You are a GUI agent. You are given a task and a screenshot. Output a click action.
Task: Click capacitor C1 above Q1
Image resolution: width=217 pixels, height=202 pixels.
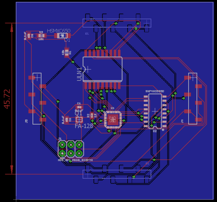coord(79,107)
